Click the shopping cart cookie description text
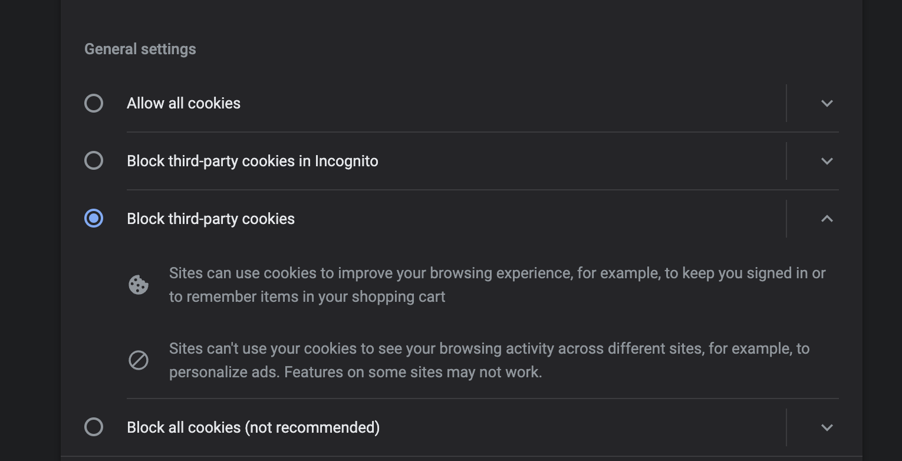 click(x=497, y=285)
